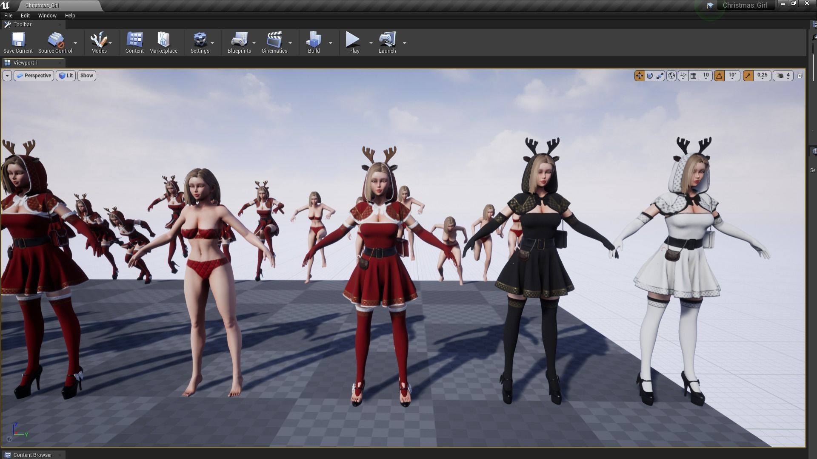Open the grid snap size 10 dropdown
This screenshot has height=459, width=817.
(706, 76)
